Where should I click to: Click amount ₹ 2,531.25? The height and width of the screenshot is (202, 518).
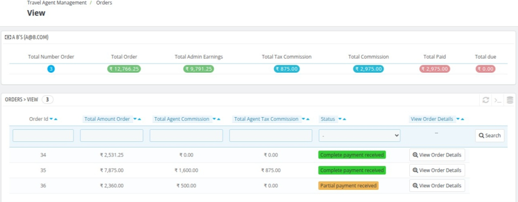pos(112,155)
